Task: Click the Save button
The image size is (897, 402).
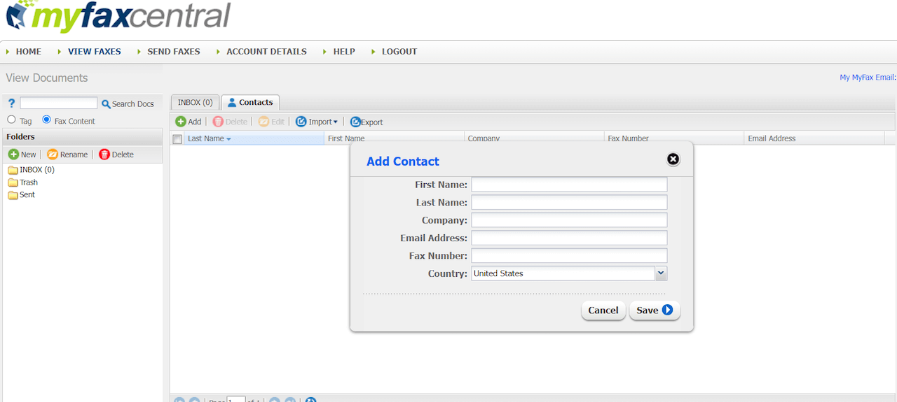Action: click(655, 310)
